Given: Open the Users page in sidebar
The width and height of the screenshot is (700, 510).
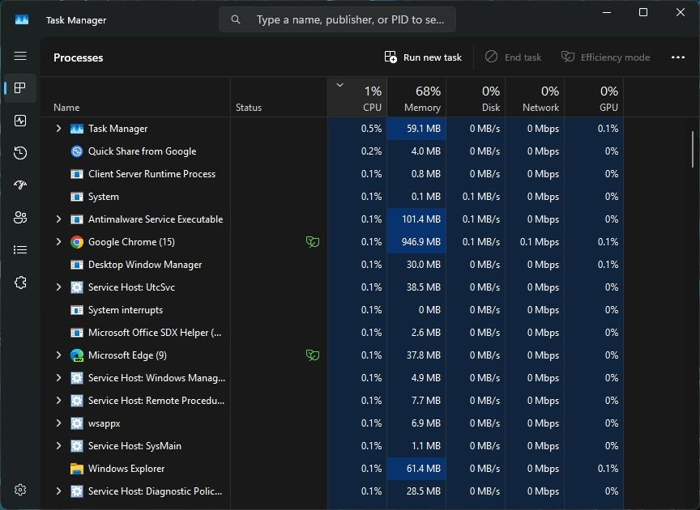Looking at the screenshot, I should (20, 218).
